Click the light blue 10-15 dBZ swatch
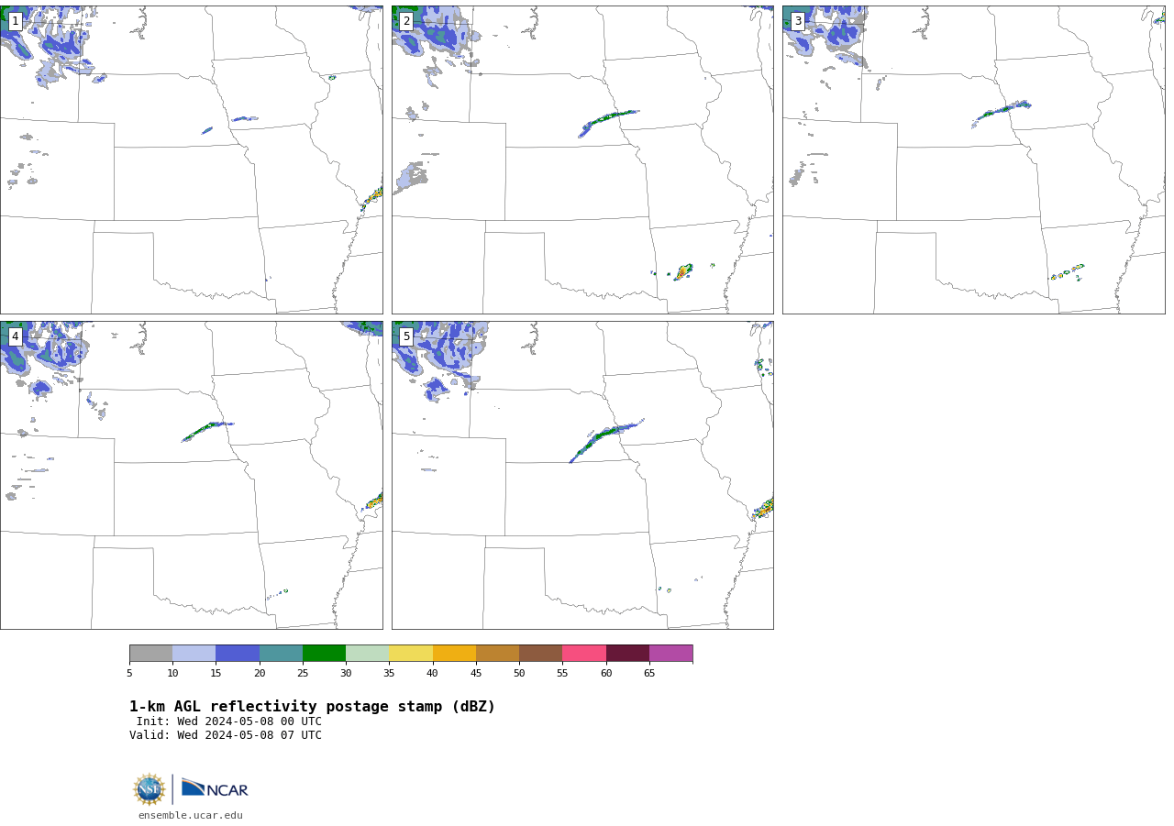 [x=194, y=654]
